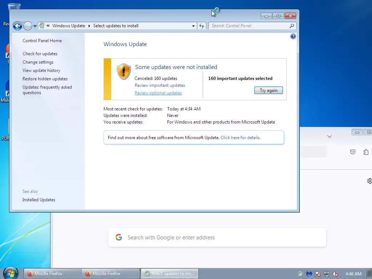Open Restore hidden updates
Image resolution: width=372 pixels, height=279 pixels.
pyautogui.click(x=45, y=79)
